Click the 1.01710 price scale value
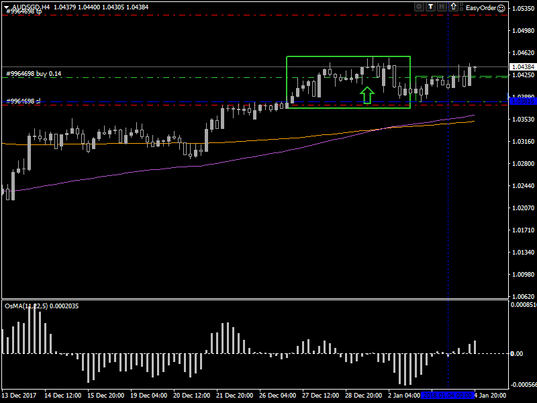Image resolution: width=537 pixels, height=403 pixels. point(523,230)
